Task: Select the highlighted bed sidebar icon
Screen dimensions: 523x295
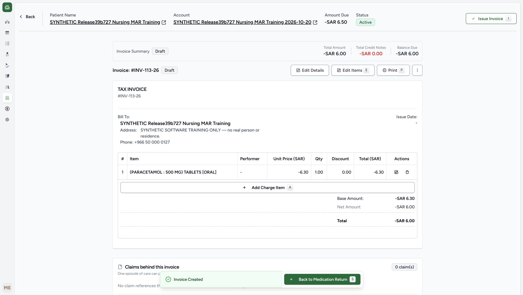Action: click(x=7, y=98)
